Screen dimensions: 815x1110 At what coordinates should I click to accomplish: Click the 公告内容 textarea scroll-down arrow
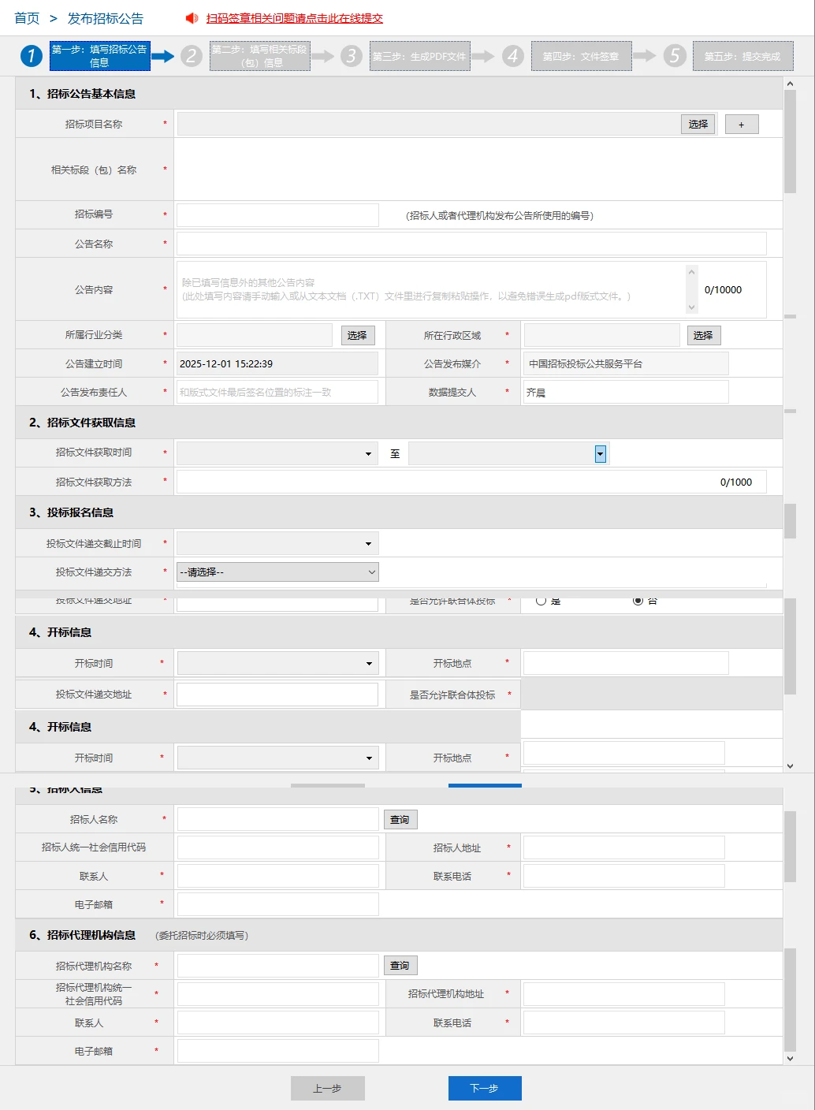pyautogui.click(x=692, y=307)
